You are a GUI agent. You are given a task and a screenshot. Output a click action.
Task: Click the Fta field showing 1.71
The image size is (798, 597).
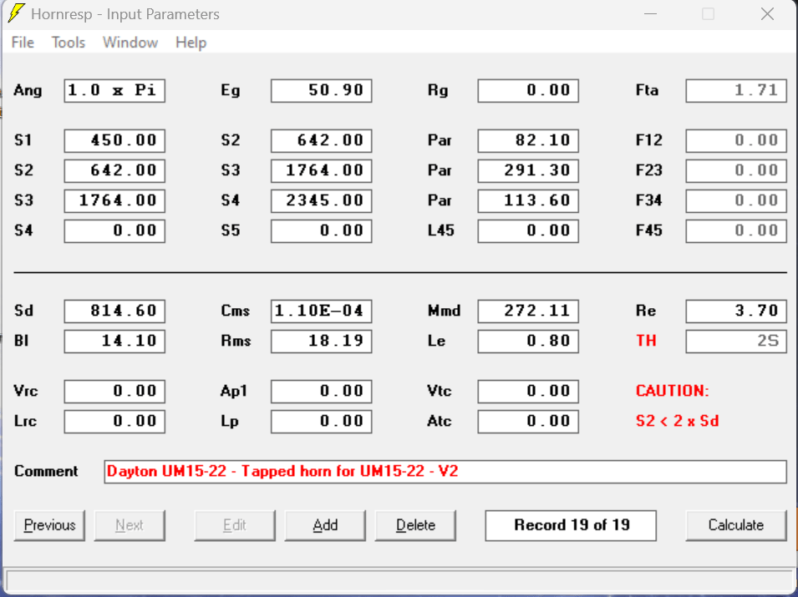click(736, 90)
